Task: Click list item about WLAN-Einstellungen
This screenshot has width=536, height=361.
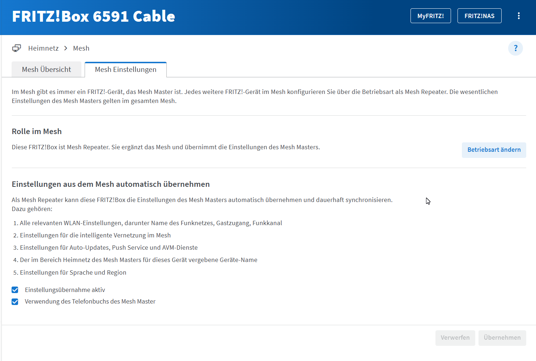Action: pyautogui.click(x=151, y=223)
